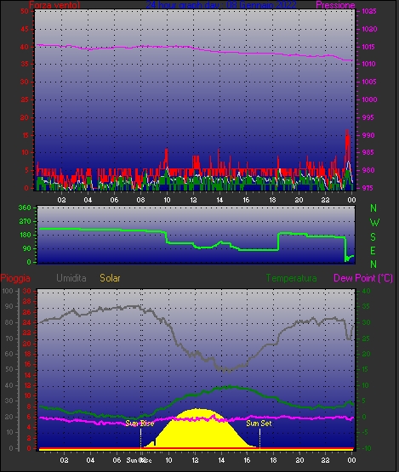Click the Pressione legend label
The width and height of the screenshot is (399, 472).
(x=335, y=5)
